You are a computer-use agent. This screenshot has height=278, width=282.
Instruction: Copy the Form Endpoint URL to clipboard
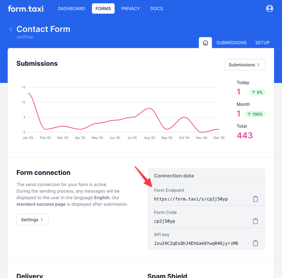pyautogui.click(x=255, y=199)
